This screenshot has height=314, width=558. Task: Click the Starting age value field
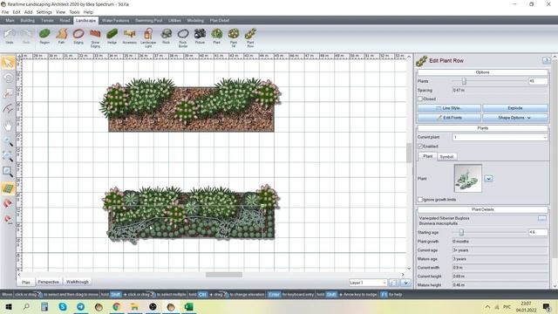coord(538,233)
